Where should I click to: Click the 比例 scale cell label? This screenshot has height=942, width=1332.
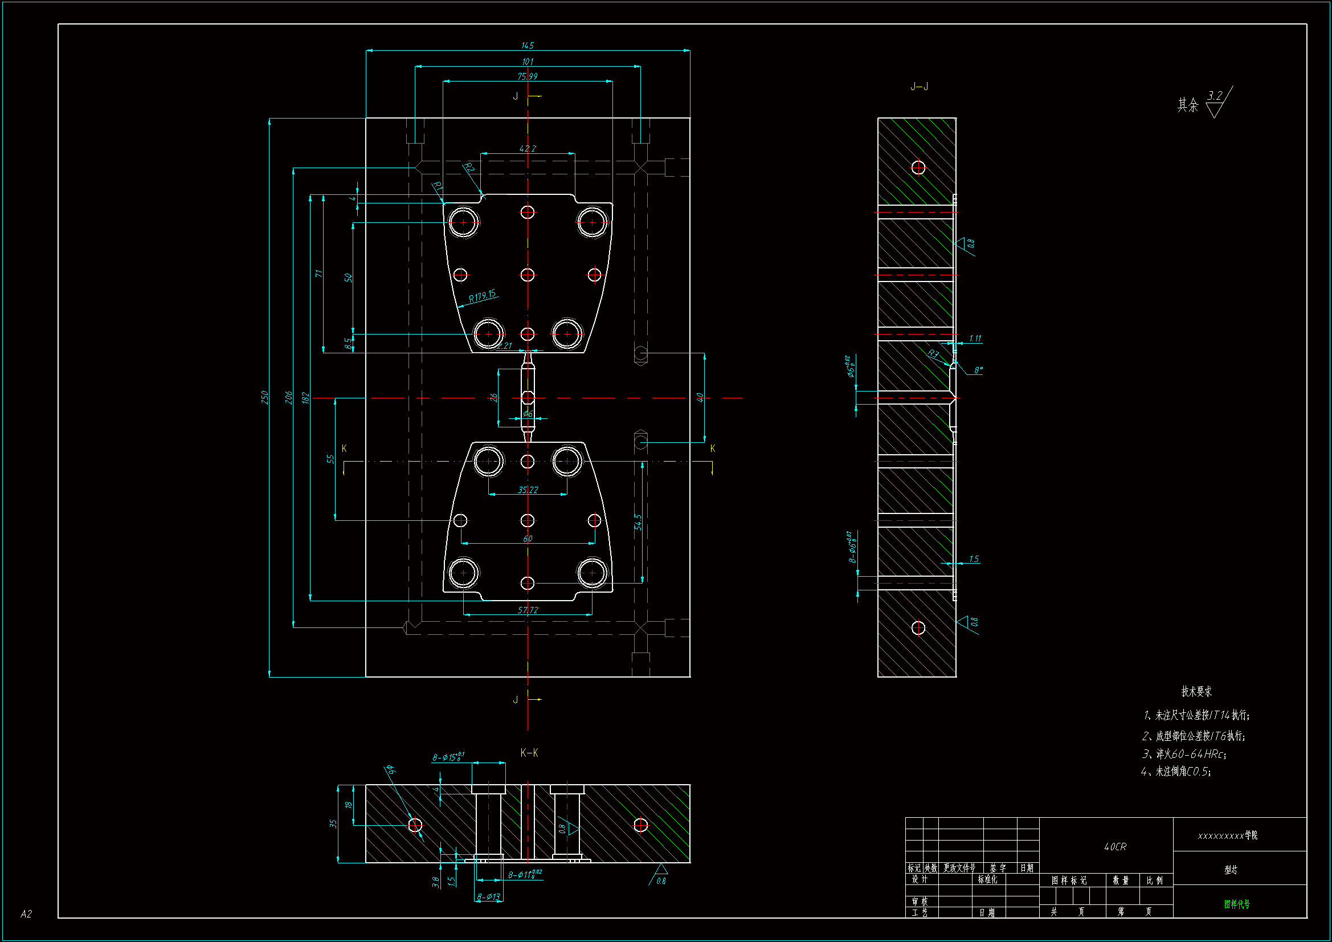click(1154, 880)
